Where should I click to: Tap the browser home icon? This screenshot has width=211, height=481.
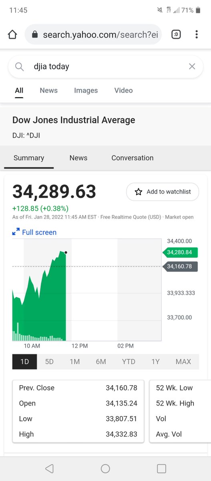pyautogui.click(x=12, y=35)
